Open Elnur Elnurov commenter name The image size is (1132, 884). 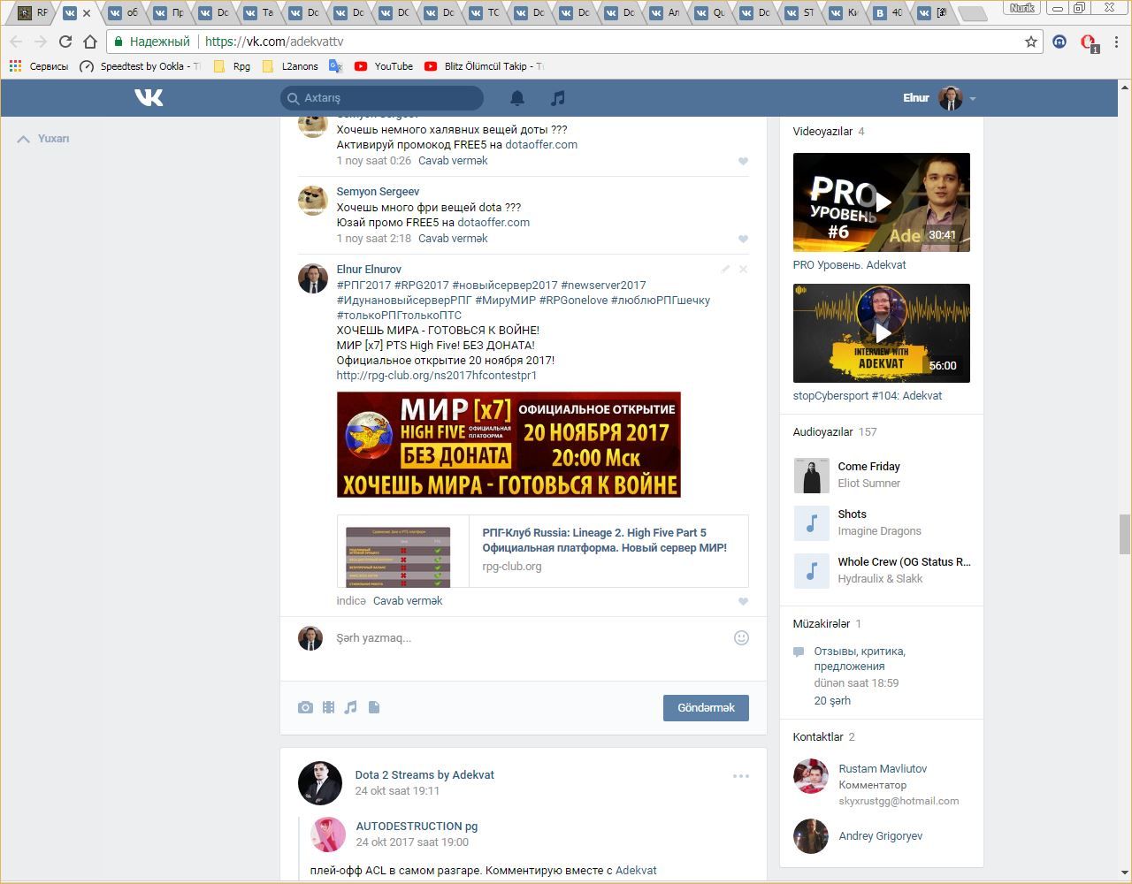click(x=369, y=269)
